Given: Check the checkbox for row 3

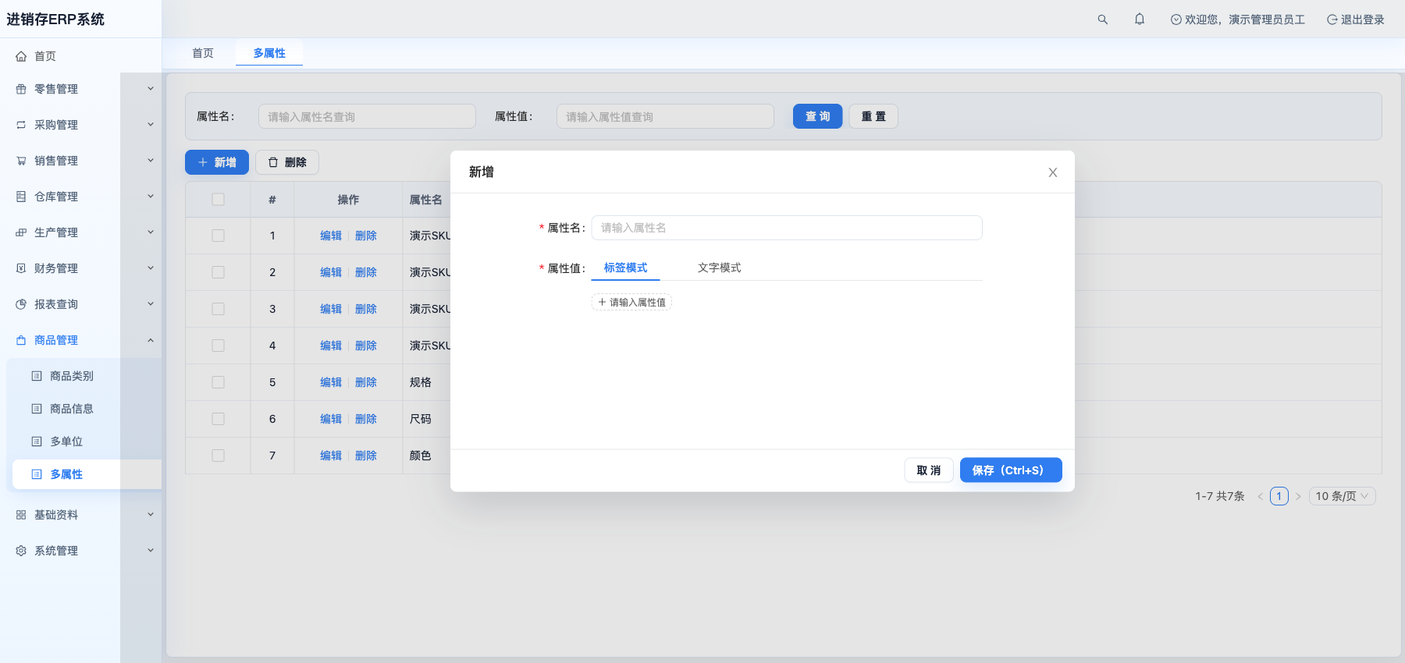Looking at the screenshot, I should pyautogui.click(x=218, y=309).
